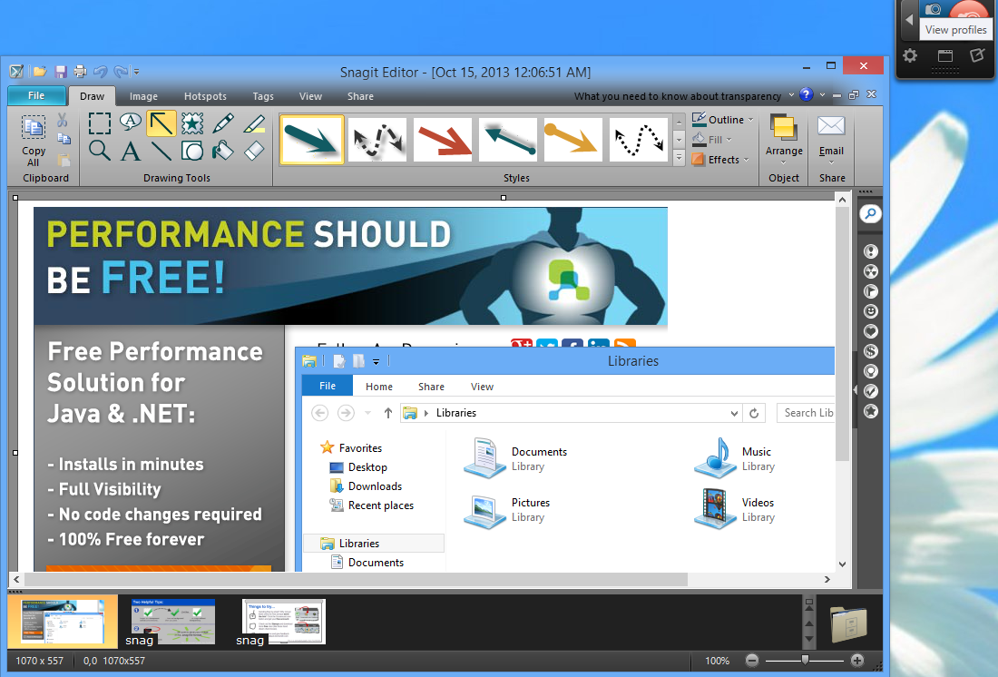Switch to the Image ribbon tab
998x677 pixels.
[143, 96]
